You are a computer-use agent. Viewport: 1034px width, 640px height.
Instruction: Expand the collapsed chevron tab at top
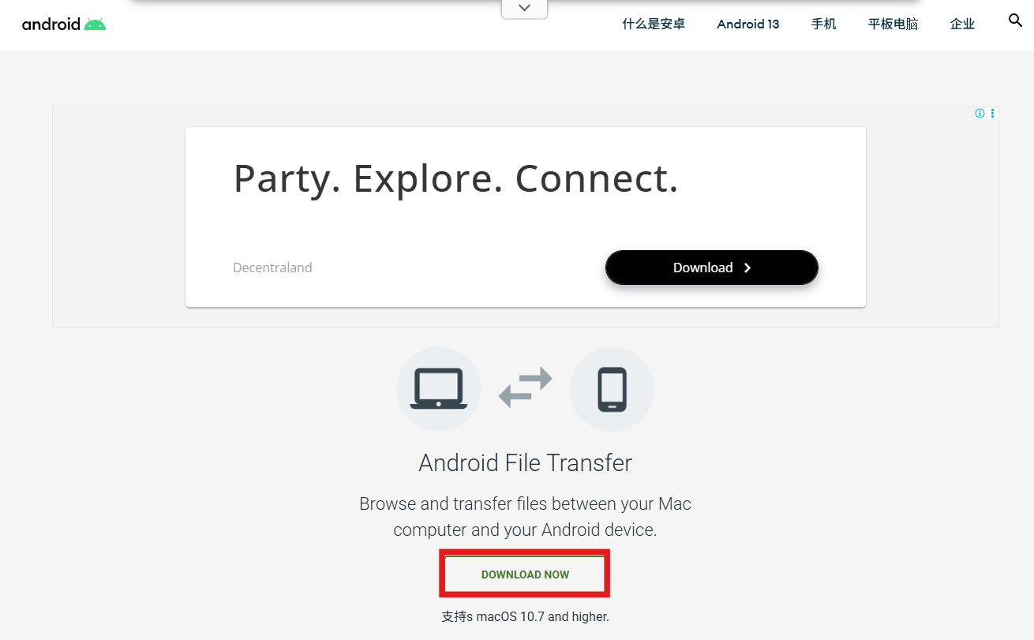524,9
